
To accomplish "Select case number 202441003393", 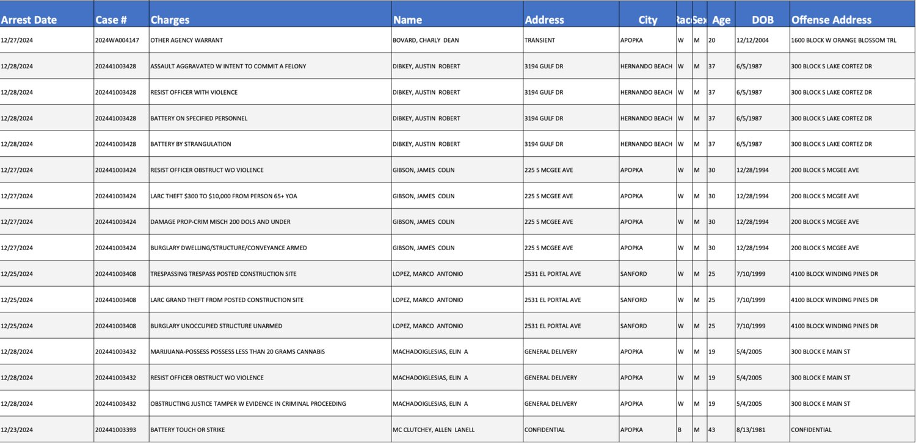I will [122, 430].
